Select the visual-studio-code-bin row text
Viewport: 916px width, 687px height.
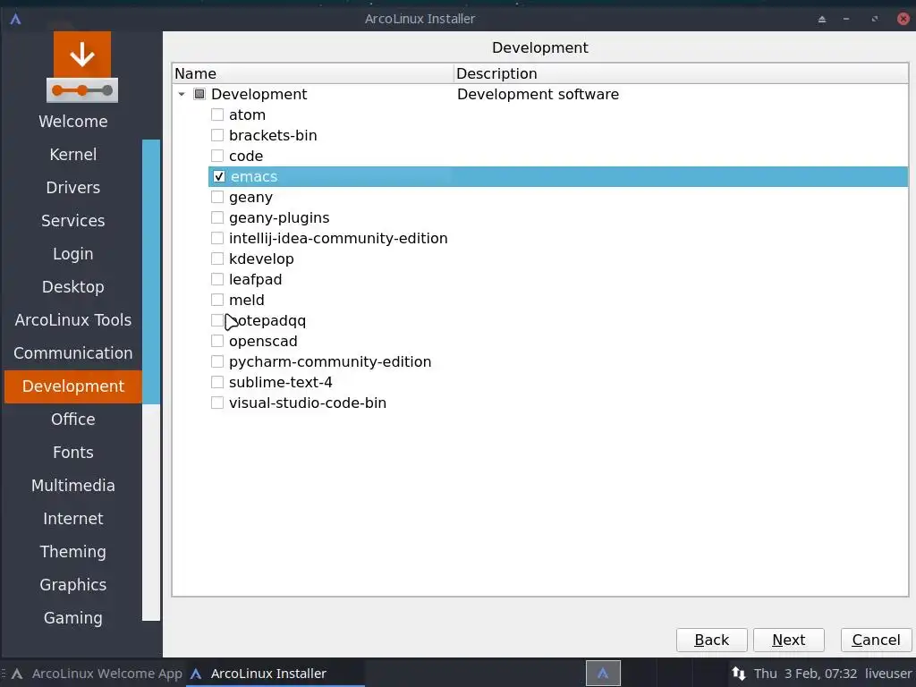tap(308, 403)
